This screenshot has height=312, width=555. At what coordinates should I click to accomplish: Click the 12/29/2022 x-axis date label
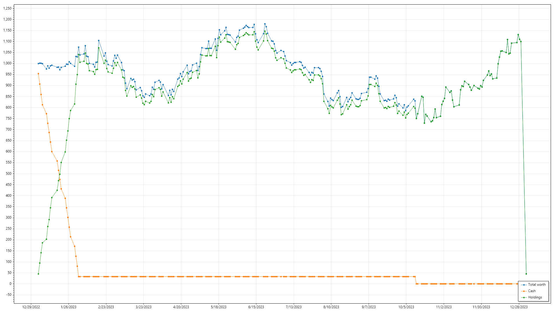point(31,307)
